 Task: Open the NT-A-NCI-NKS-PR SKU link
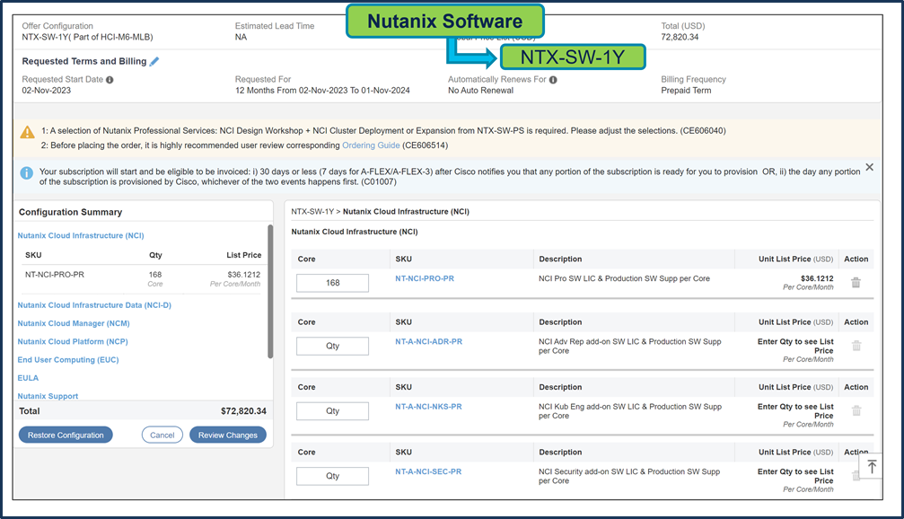[428, 407]
